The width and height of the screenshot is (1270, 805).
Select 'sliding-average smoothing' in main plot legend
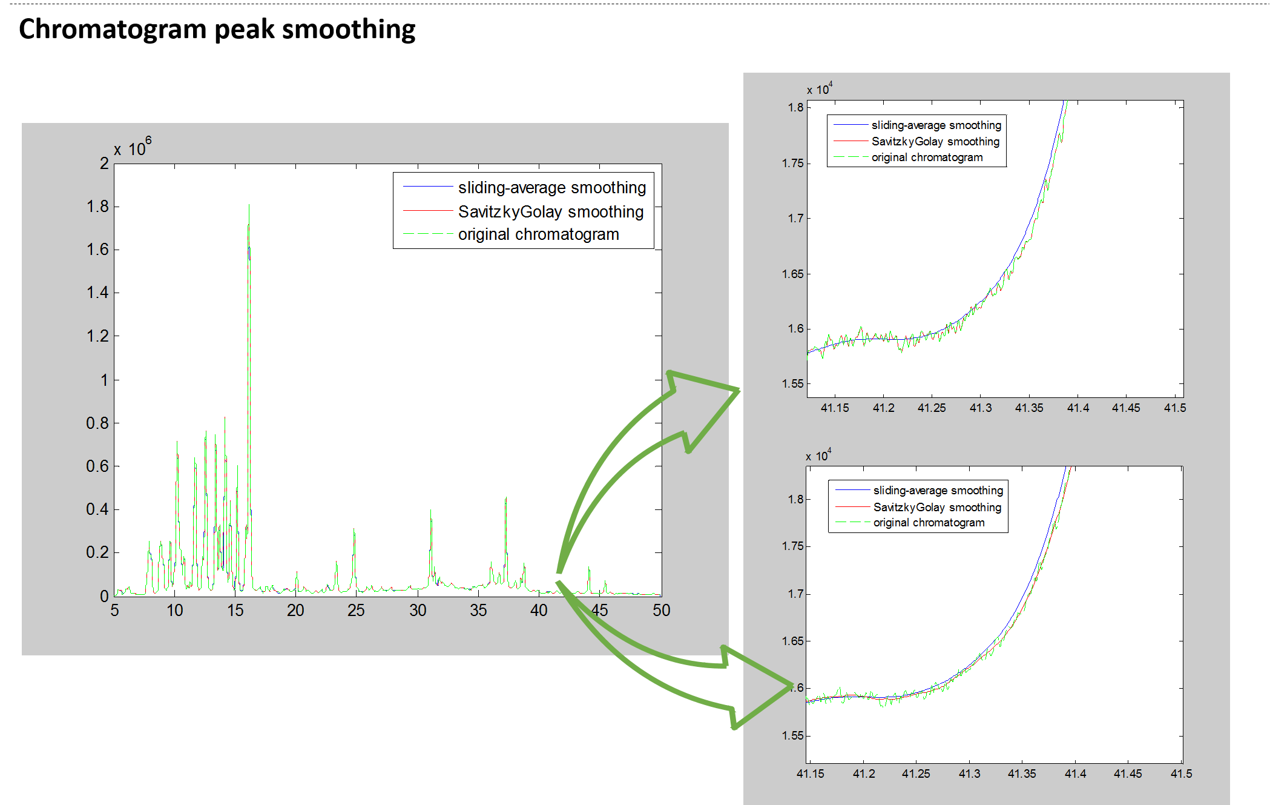coord(552,188)
